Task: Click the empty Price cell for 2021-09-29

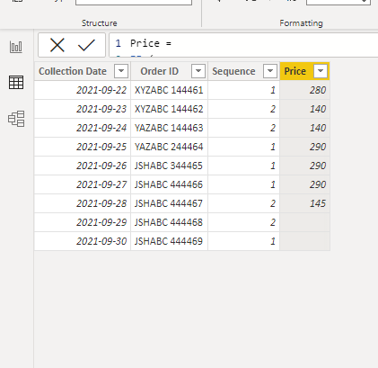Action: (x=304, y=222)
